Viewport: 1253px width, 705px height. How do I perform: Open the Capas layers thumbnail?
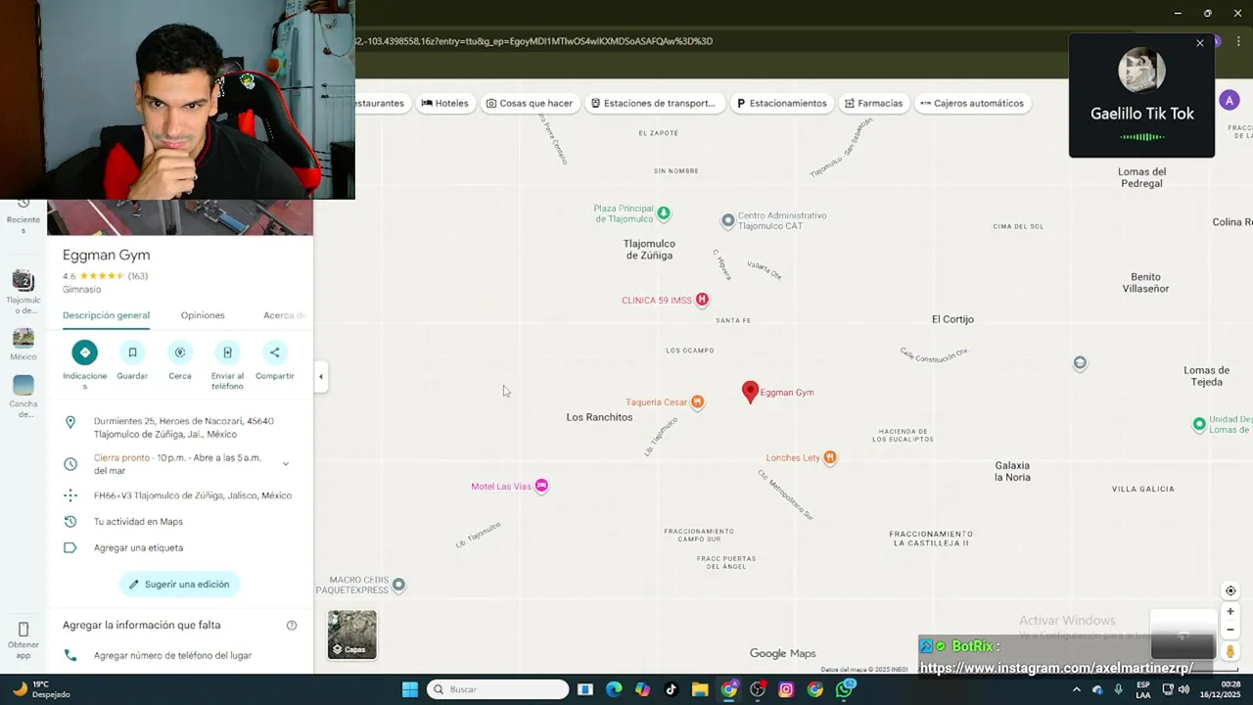(351, 634)
